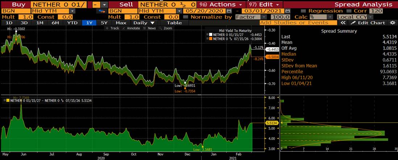Select the 1M range tab
The width and height of the screenshot is (398, 160).
(40, 22)
